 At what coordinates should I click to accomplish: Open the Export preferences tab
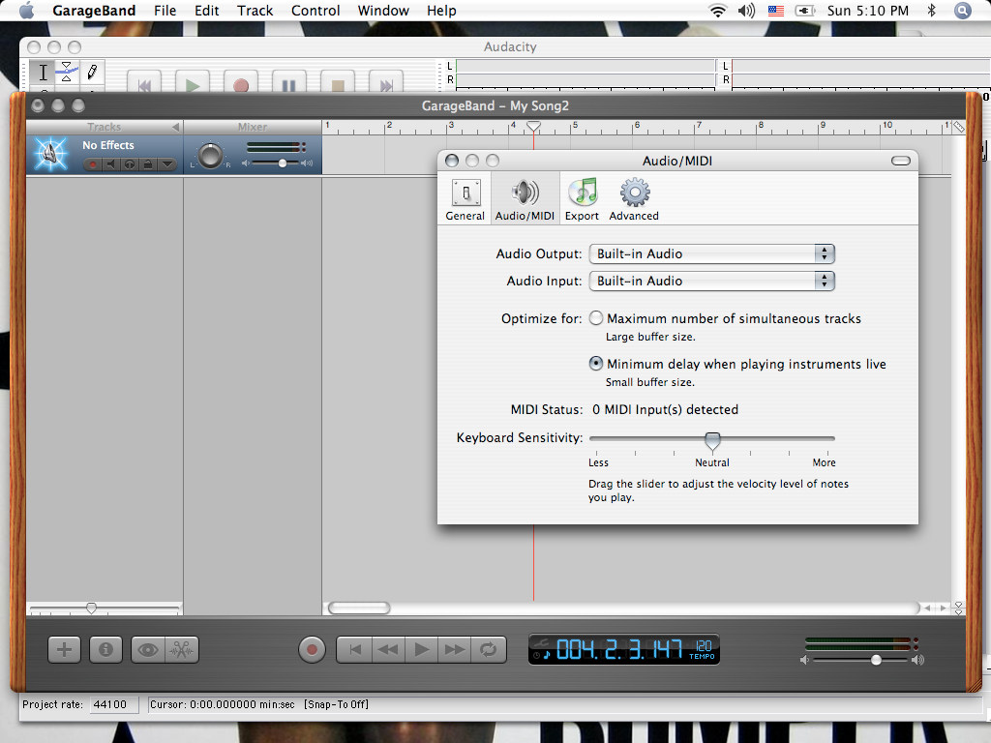(x=582, y=199)
